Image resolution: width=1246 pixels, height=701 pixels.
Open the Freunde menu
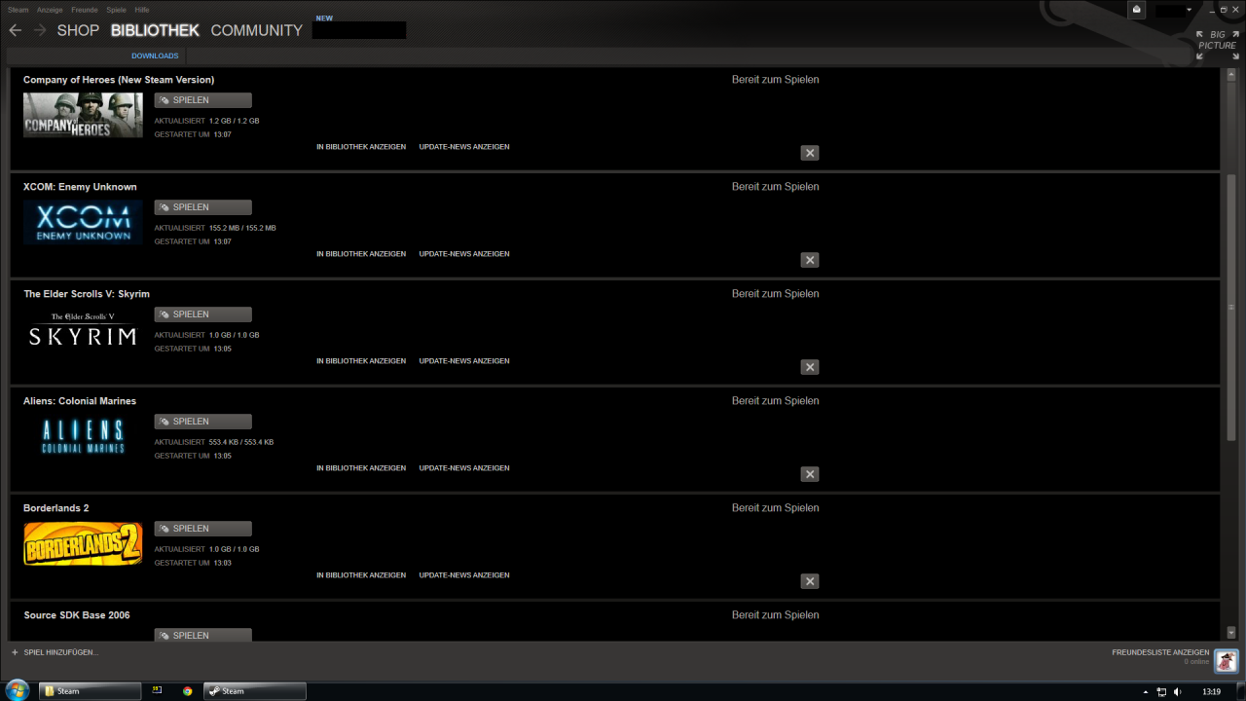point(85,10)
